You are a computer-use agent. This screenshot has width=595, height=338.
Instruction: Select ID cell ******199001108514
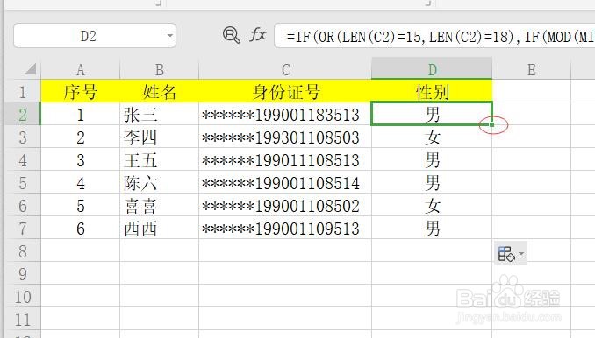[x=285, y=182]
